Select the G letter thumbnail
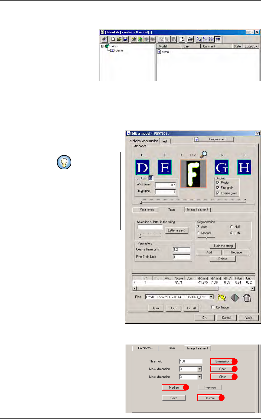The width and height of the screenshot is (261, 419). click(x=222, y=167)
